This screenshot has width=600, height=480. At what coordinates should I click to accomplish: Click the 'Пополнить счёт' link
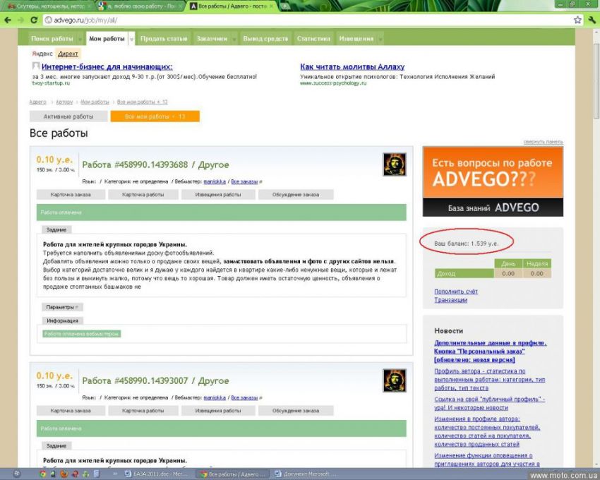pos(456,292)
